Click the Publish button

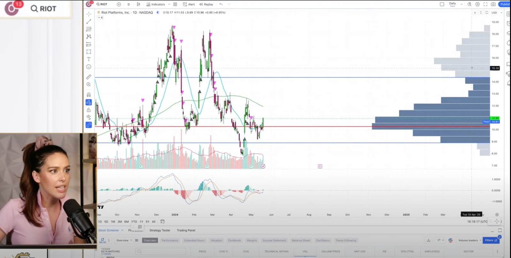pyautogui.click(x=505, y=4)
